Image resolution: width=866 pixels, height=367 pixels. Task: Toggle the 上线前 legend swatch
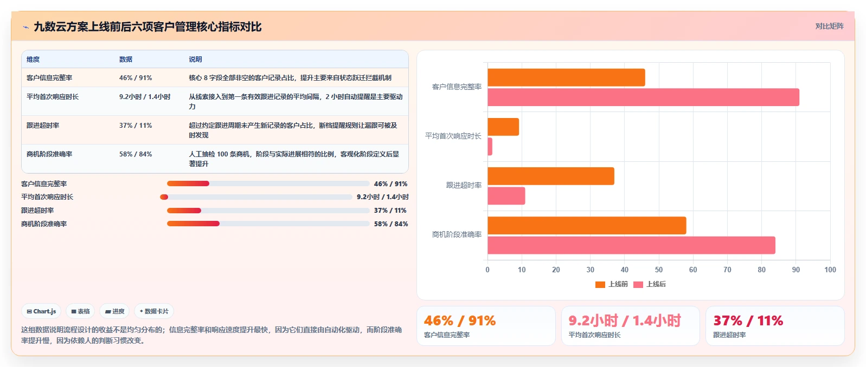pyautogui.click(x=600, y=285)
